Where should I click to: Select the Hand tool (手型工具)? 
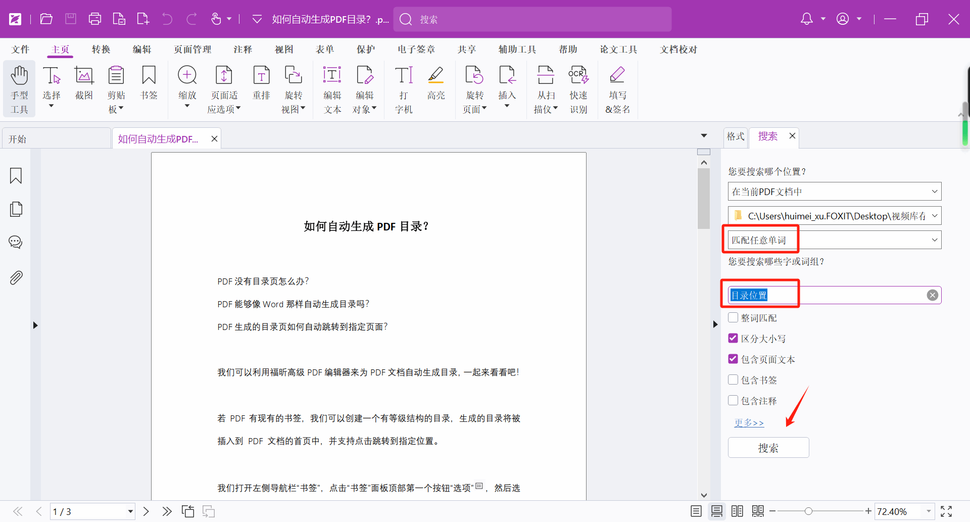19,88
